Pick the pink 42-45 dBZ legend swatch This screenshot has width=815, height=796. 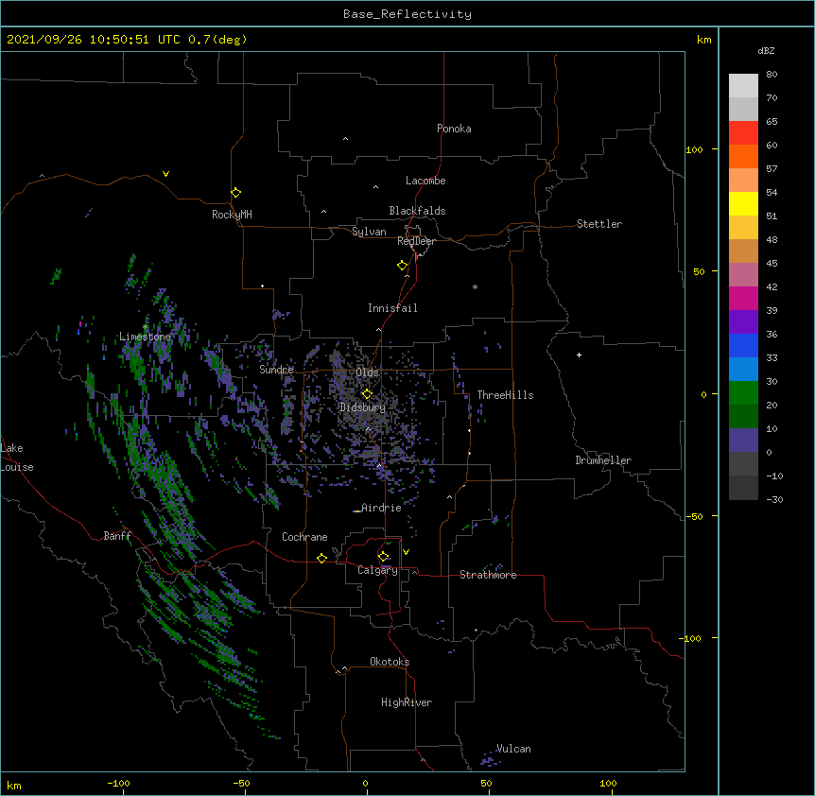pyautogui.click(x=743, y=274)
